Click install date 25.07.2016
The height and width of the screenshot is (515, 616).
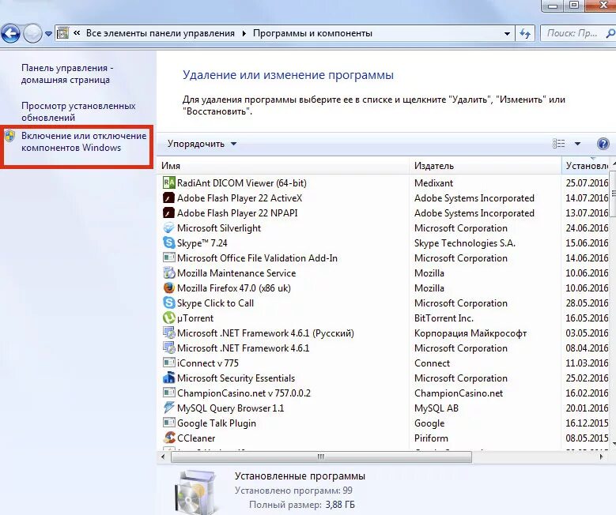tap(587, 183)
